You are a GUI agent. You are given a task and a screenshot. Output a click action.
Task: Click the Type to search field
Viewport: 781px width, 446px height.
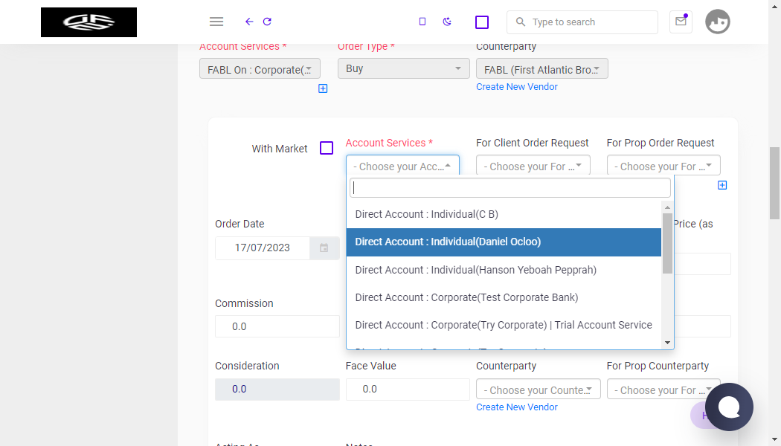click(x=582, y=22)
